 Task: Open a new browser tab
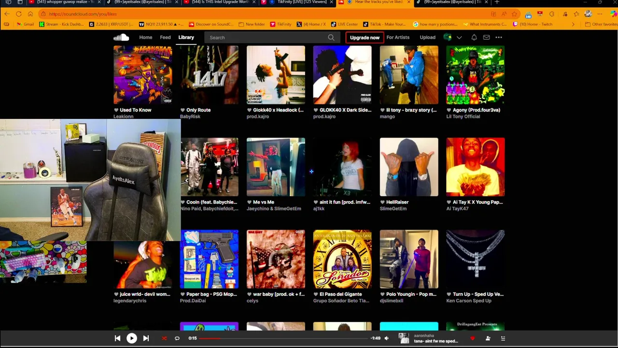[497, 2]
